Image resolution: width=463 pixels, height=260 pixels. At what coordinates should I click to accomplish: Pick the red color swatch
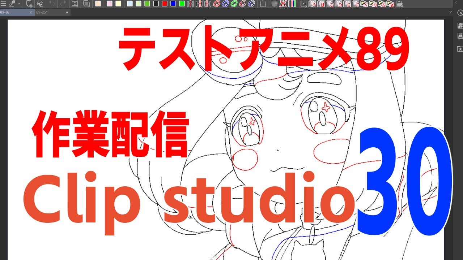pos(165,4)
